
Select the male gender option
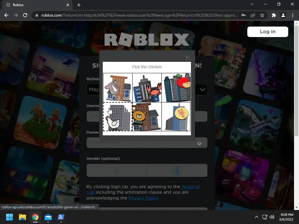point(177,170)
